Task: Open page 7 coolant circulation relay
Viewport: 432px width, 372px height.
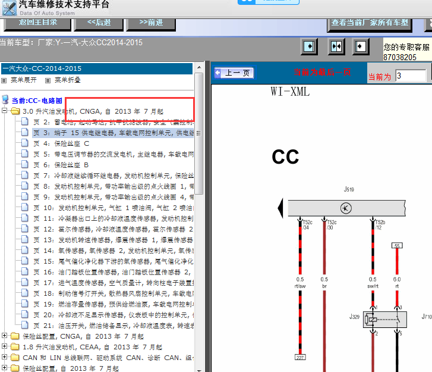Action: 113,176
